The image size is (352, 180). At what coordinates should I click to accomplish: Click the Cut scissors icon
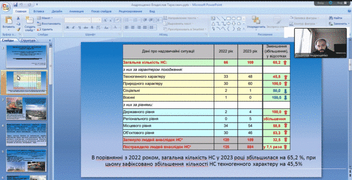pos(18,18)
